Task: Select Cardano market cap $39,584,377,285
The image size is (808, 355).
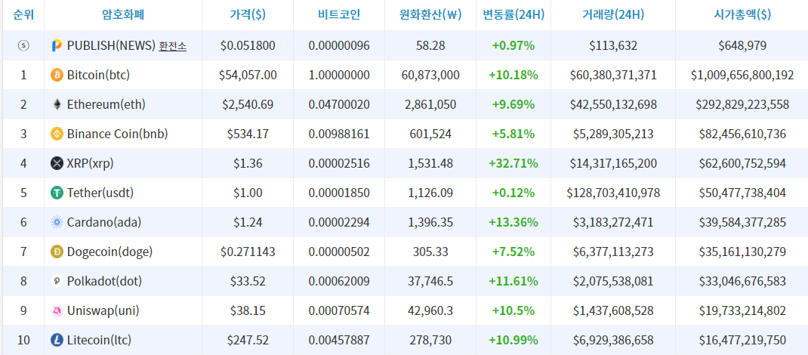Action: 742,223
